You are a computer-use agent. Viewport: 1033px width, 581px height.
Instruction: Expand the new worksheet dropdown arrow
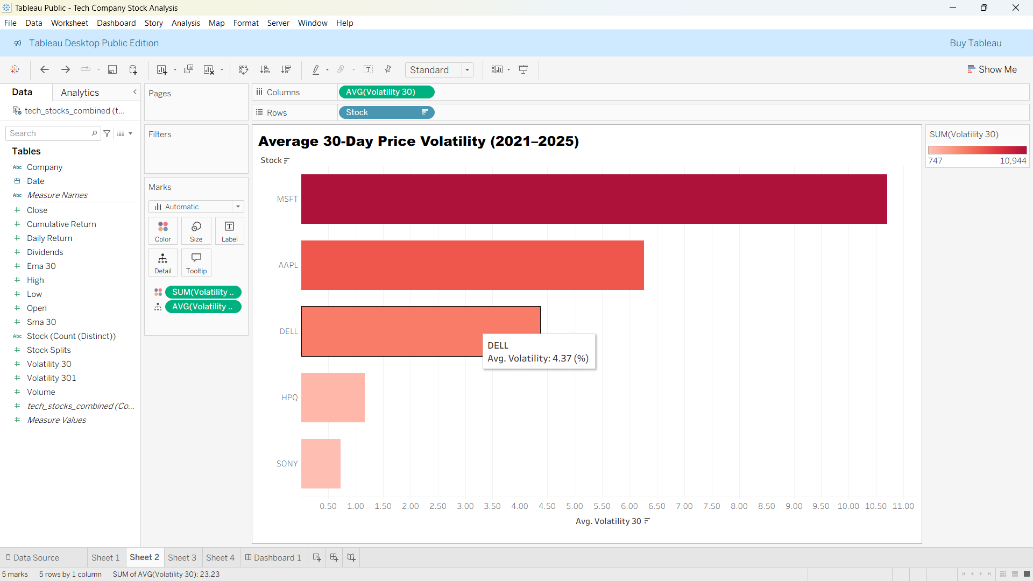tap(175, 70)
